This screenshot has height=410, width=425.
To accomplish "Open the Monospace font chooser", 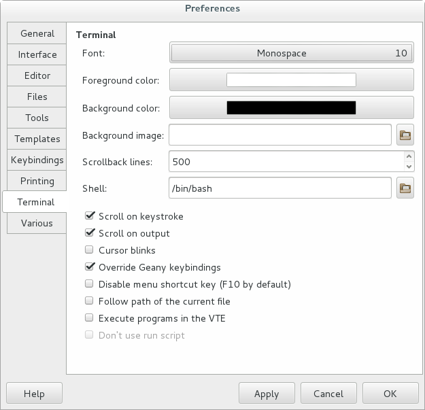I will tap(291, 54).
